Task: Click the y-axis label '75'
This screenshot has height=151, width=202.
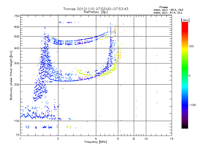Action: click(x=18, y=135)
